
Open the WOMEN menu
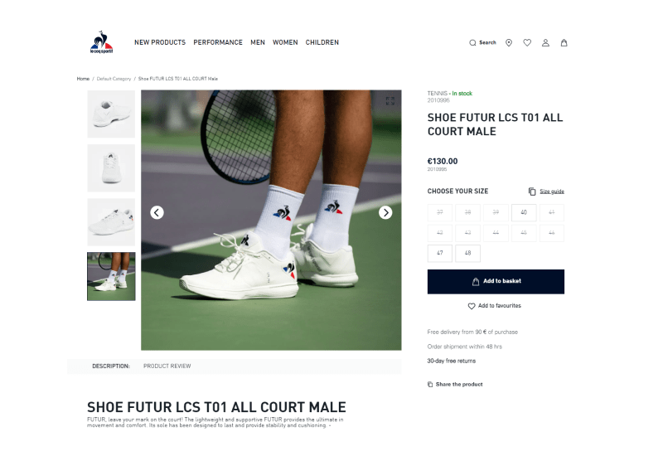[285, 42]
